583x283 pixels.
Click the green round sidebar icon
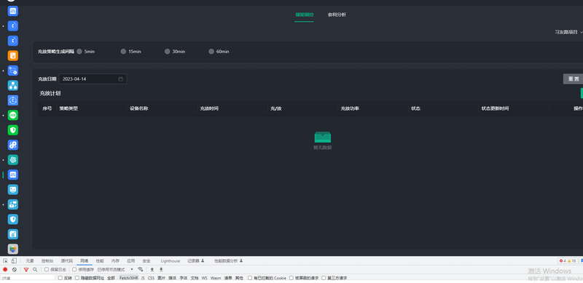tap(13, 115)
